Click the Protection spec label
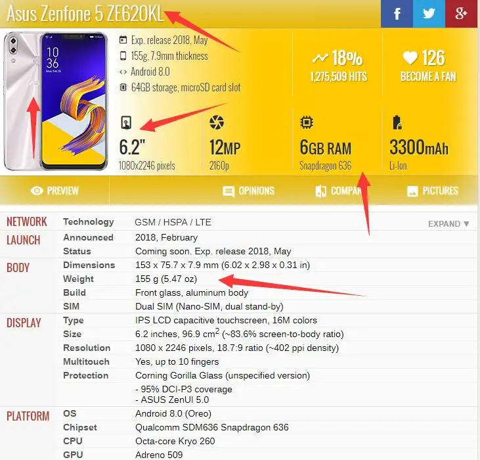 [x=86, y=375]
